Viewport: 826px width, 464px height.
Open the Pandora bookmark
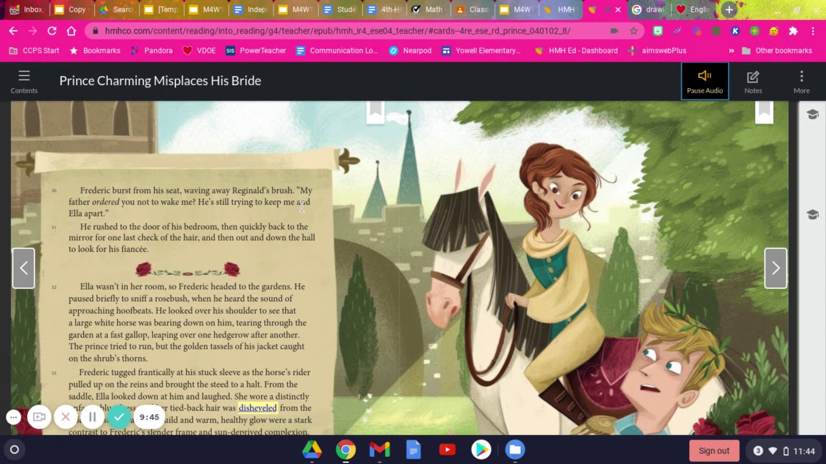click(152, 50)
